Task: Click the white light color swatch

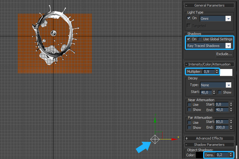Action: [x=226, y=72]
